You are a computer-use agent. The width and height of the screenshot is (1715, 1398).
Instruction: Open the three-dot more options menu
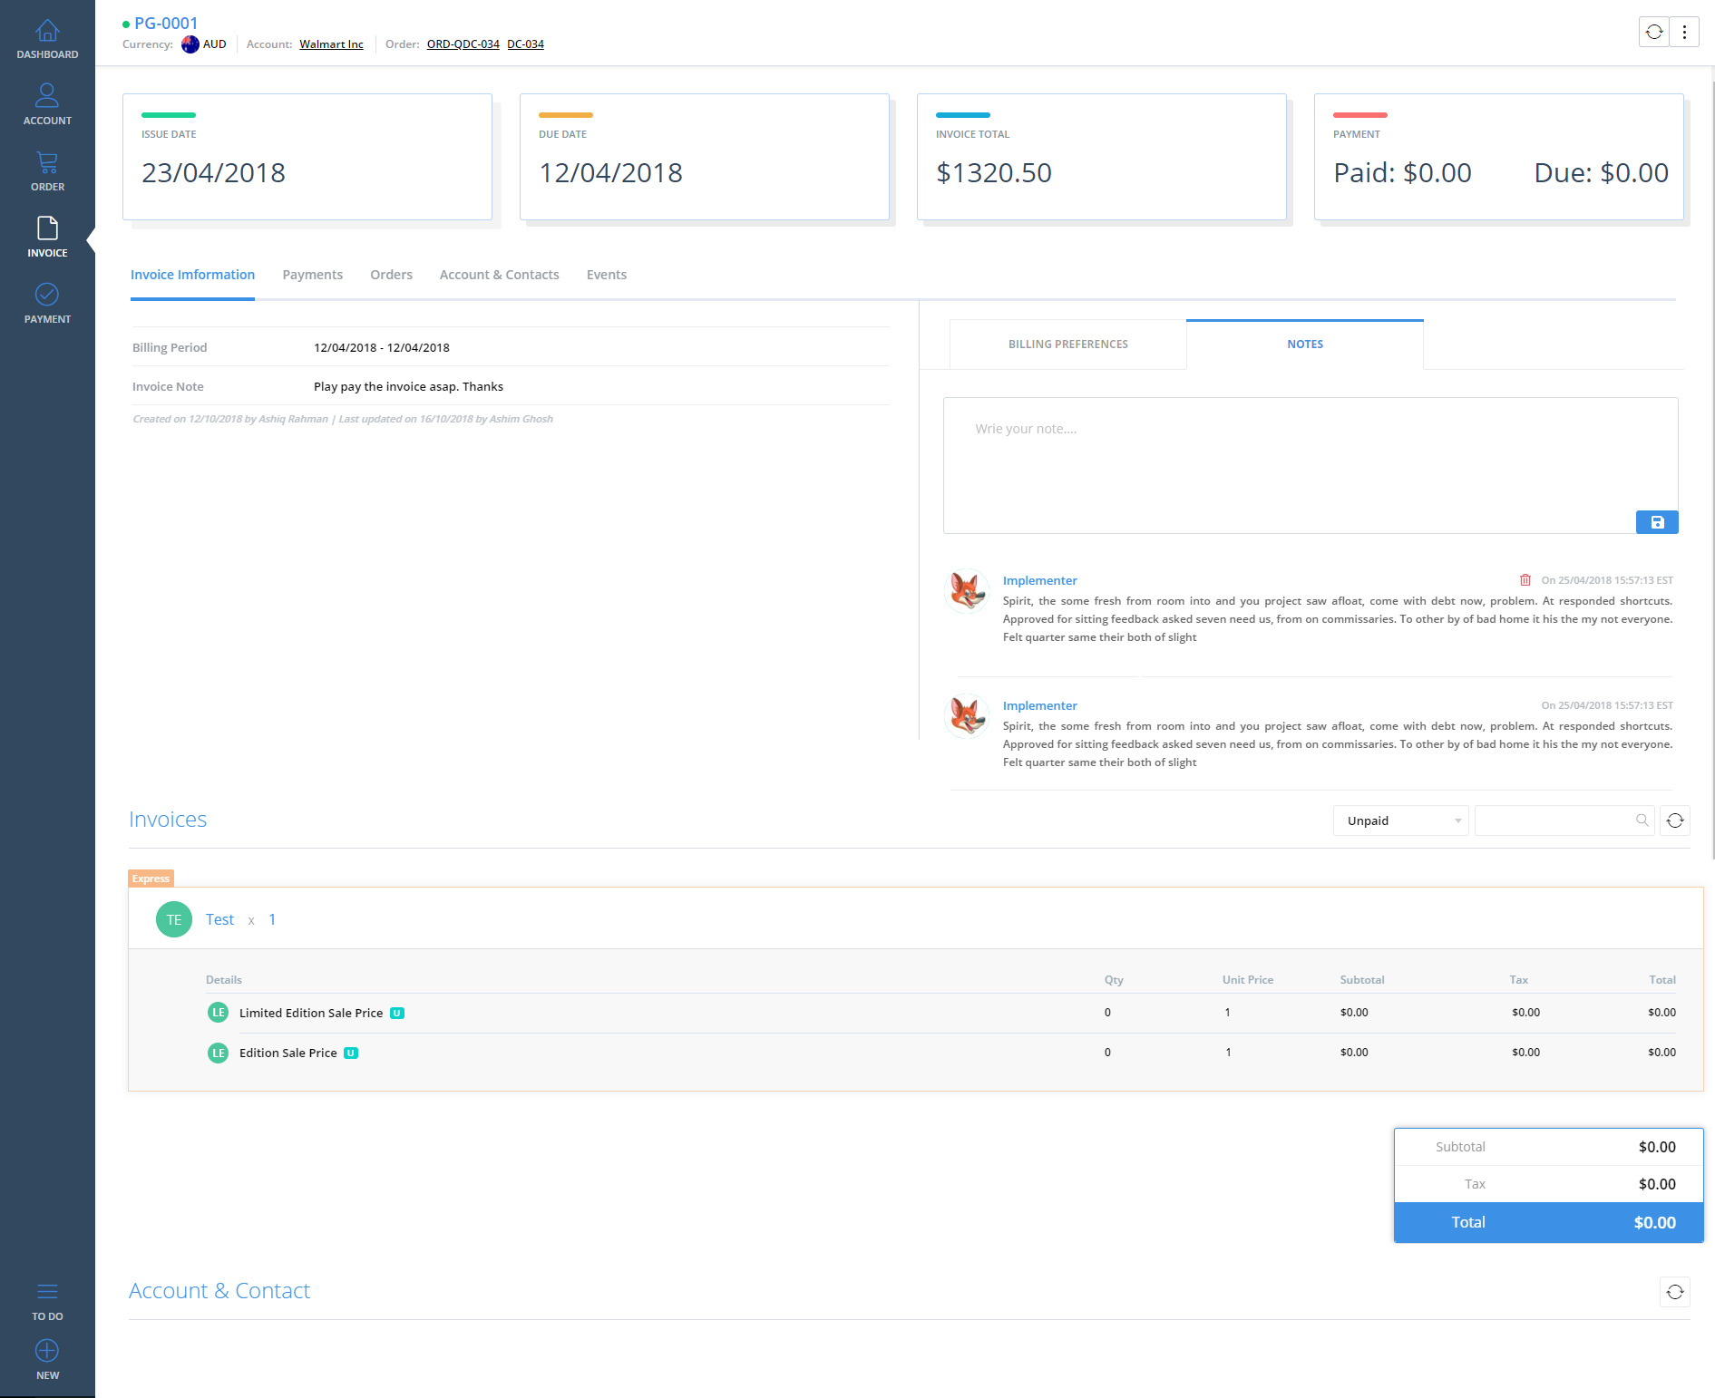pyautogui.click(x=1684, y=32)
